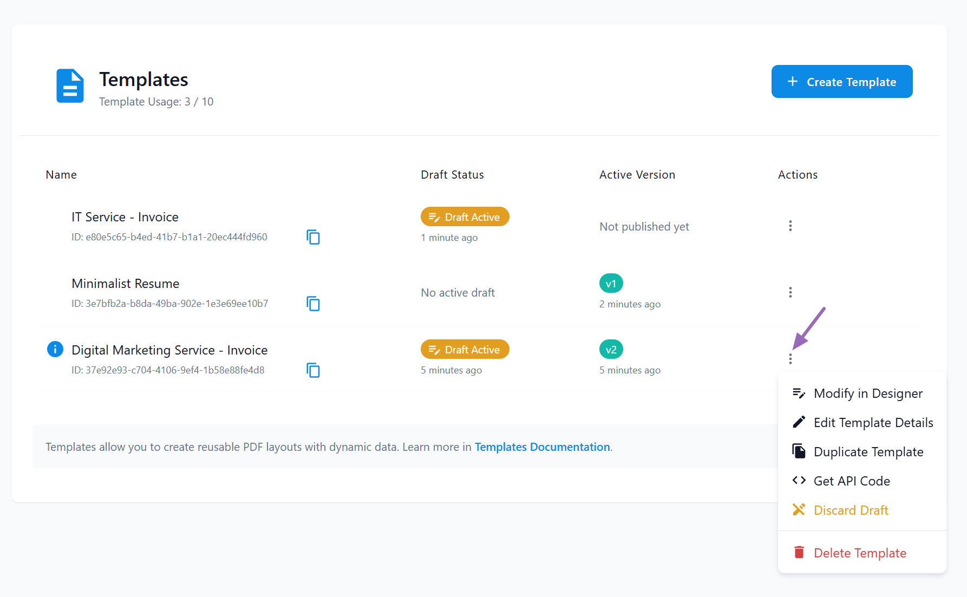The image size is (967, 597).
Task: Click the pencil icon beside Edit Template Details
Action: 799,422
